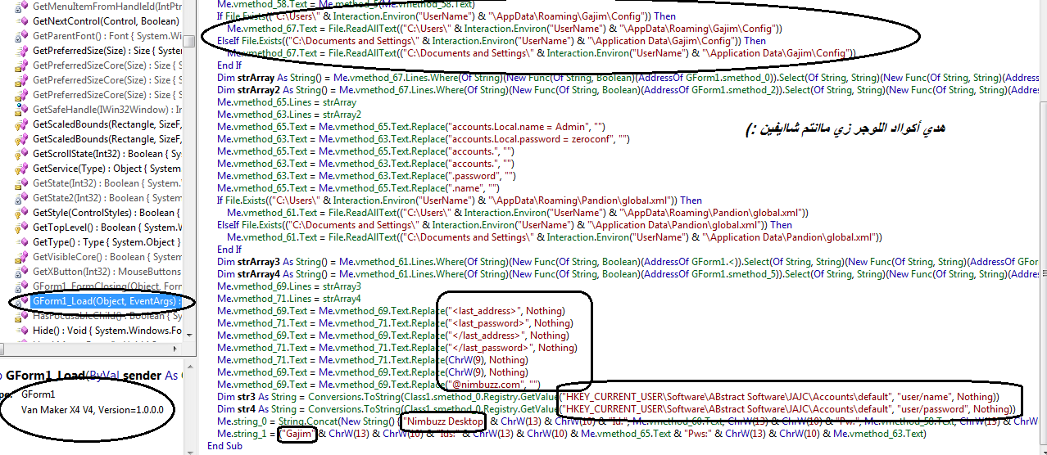Click the "Gajim" string in Me.string_1 line
This screenshot has height=455, width=1047.
(297, 434)
